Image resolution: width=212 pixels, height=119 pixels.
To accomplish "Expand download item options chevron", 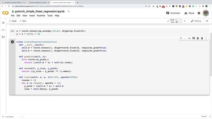I will tap(21, 117).
